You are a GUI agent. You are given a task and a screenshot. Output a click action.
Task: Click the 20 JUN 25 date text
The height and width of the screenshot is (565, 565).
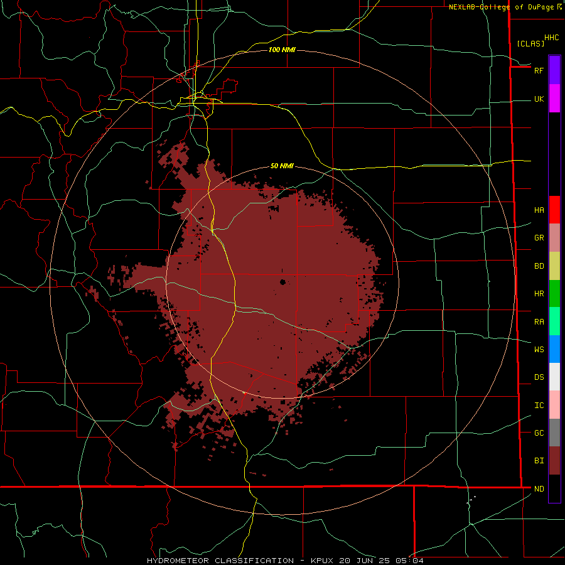pos(365,561)
